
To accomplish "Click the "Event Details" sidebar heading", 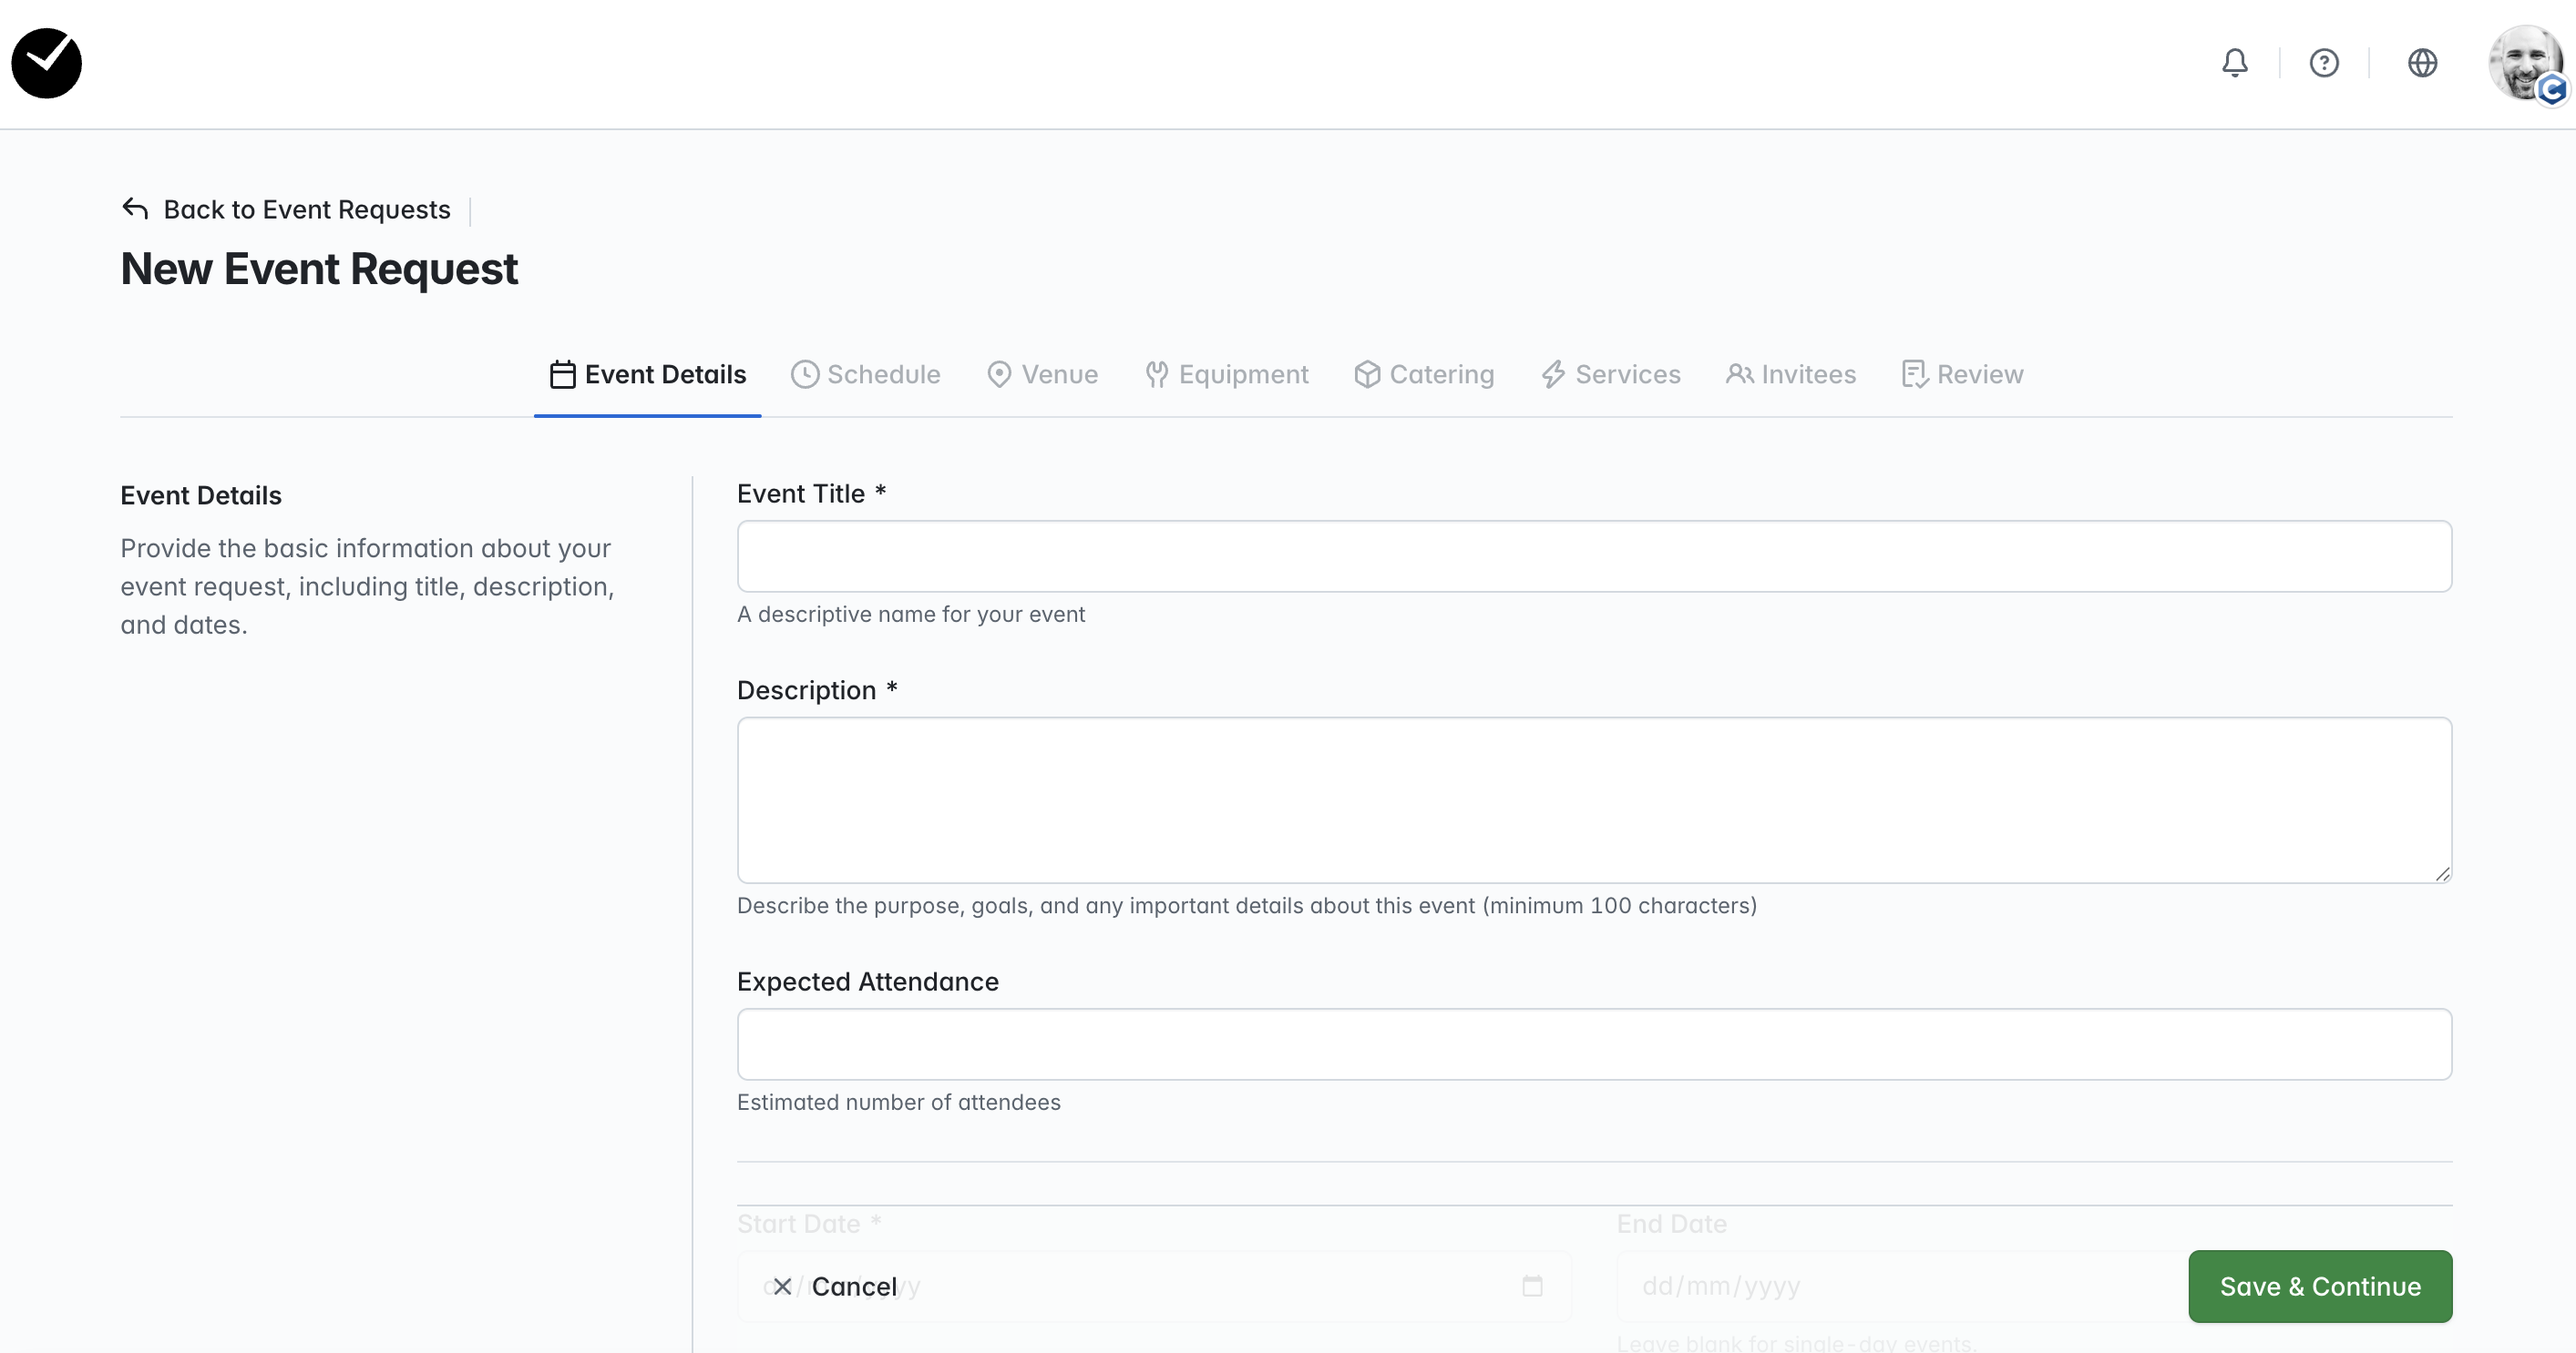I will coord(201,495).
